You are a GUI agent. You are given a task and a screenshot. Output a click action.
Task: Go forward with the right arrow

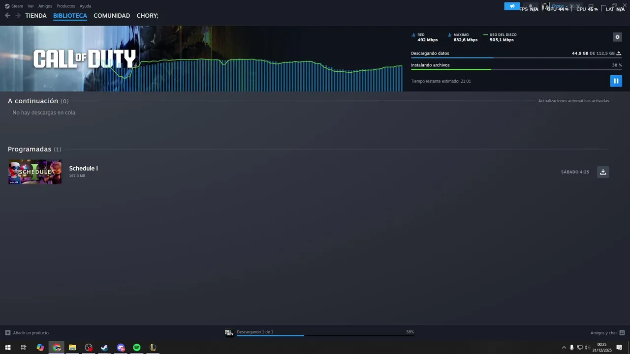[18, 16]
